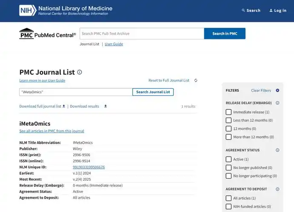Click the Download full journal list icon
The height and width of the screenshot is (212, 294).
(x=64, y=106)
